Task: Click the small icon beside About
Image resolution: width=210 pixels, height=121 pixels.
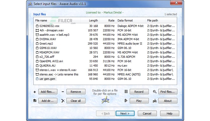Action: point(154,101)
